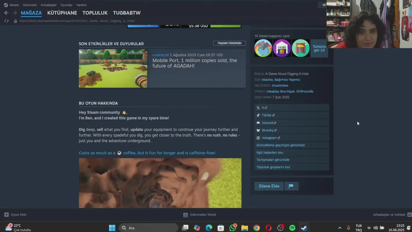Click Topluluk gruplarını bul
The image size is (412, 232).
pyautogui.click(x=292, y=167)
